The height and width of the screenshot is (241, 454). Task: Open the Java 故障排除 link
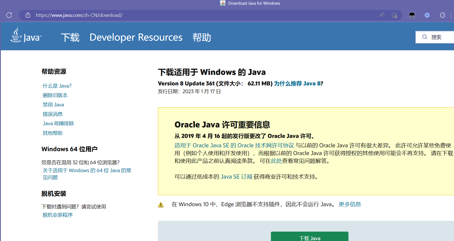[x=58, y=124]
